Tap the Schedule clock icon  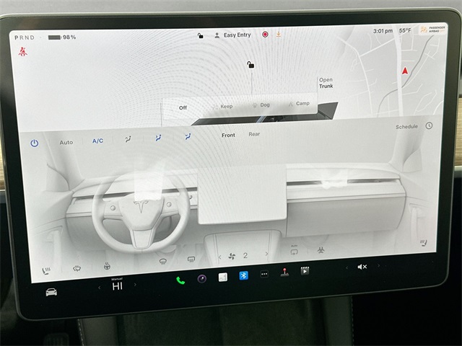(429, 125)
